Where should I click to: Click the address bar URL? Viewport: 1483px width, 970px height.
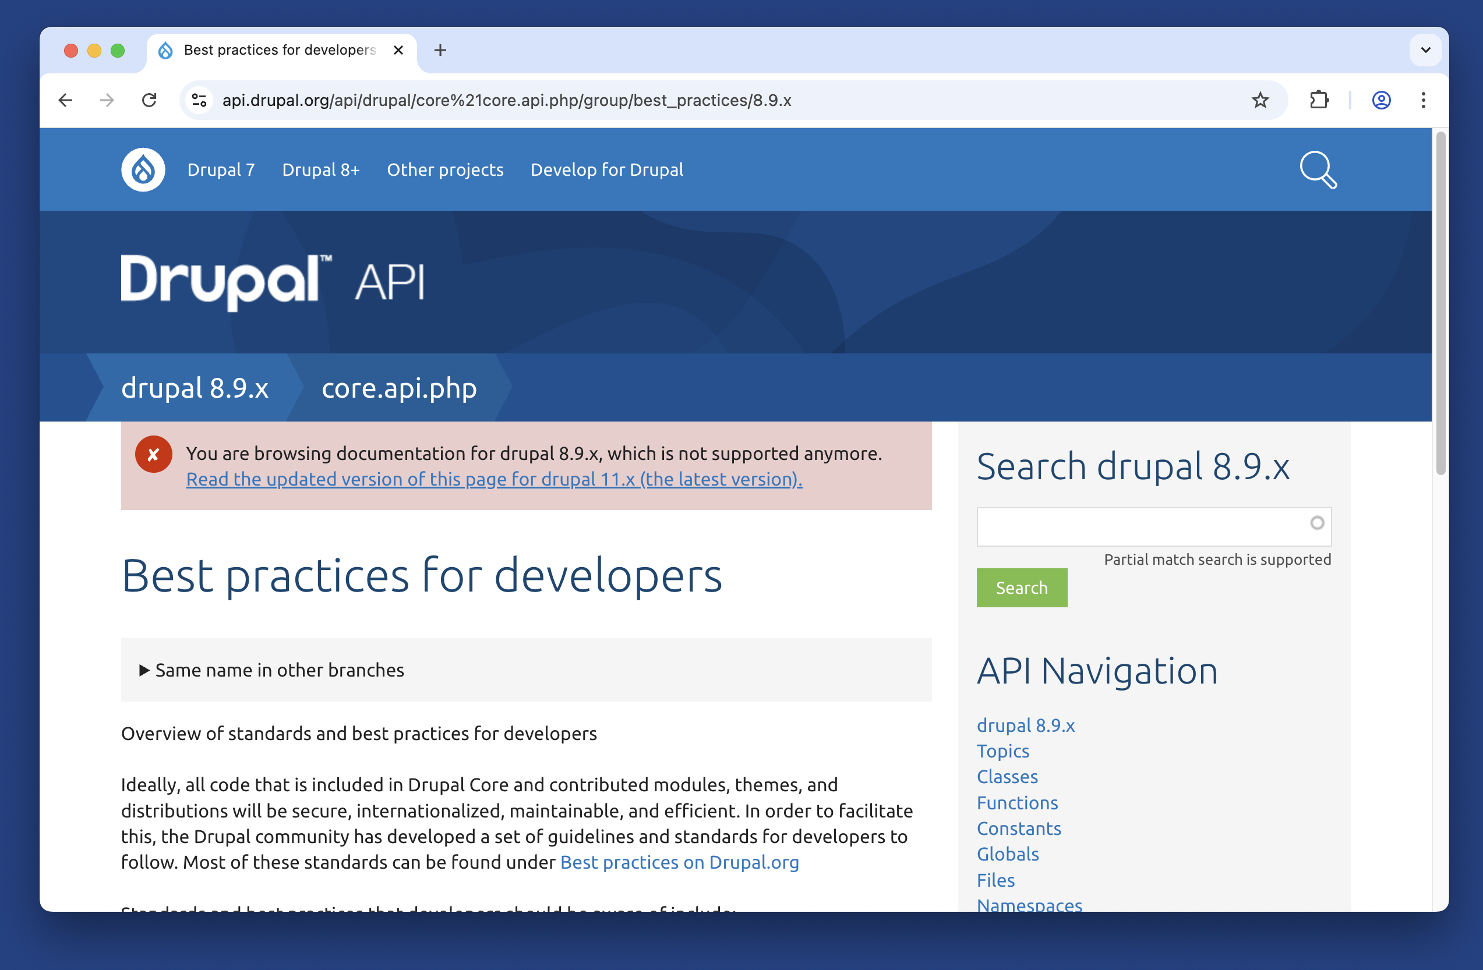pos(507,100)
